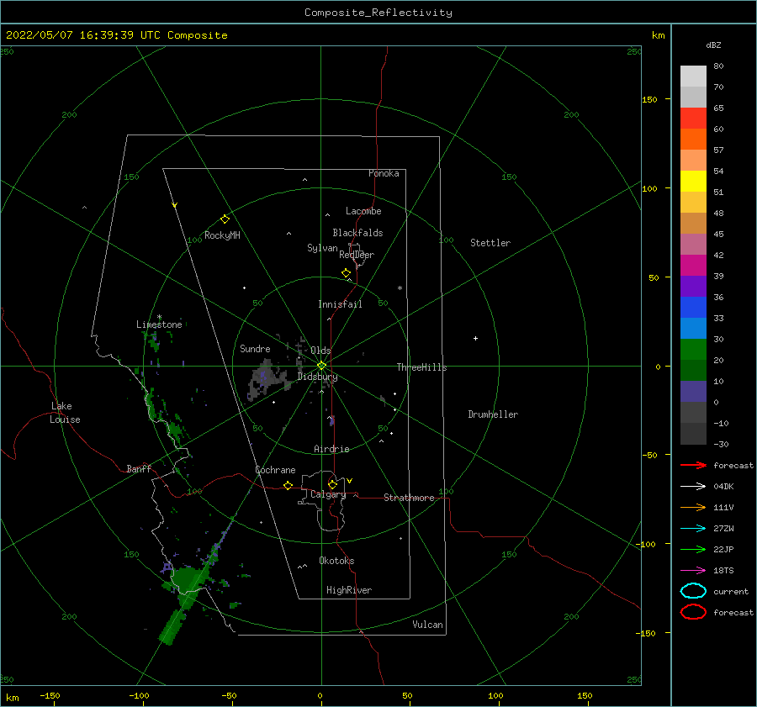Click the white 04DK arrow in legend
The image size is (757, 707).
(693, 487)
